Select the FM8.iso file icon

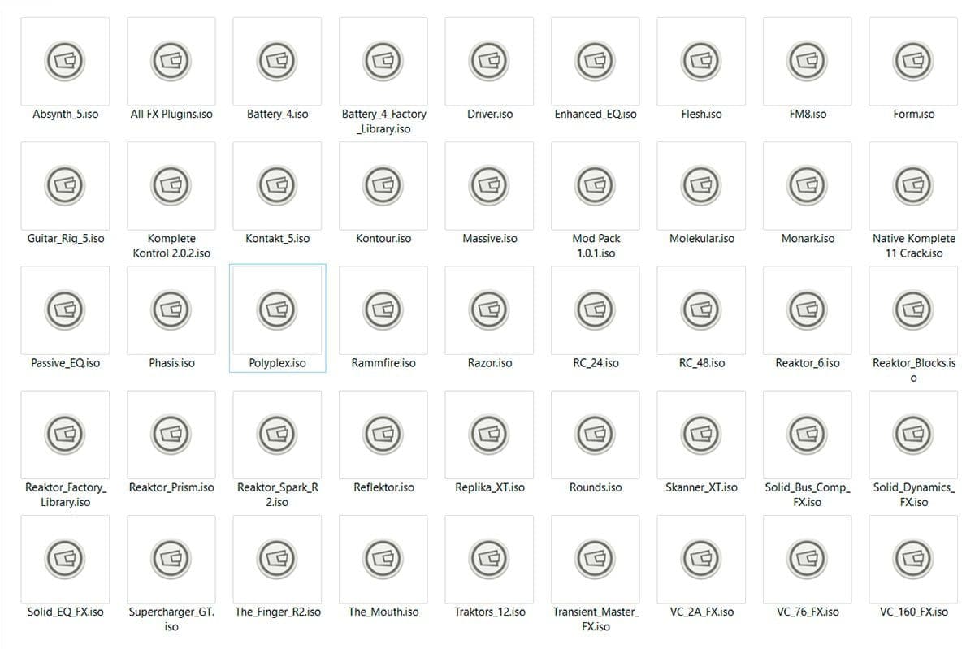click(808, 61)
